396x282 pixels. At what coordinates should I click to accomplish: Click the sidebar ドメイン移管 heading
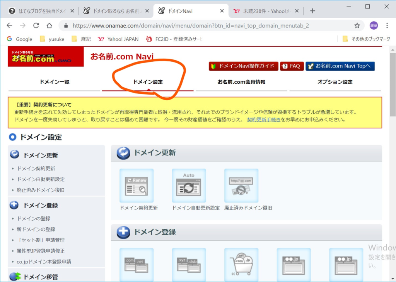[40, 277]
